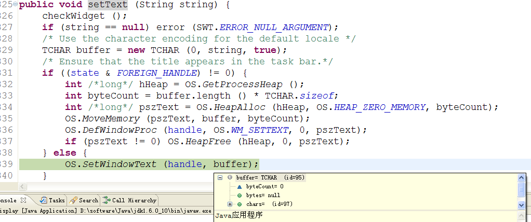Click the local variable icon beside buffer= TCHAR

230,177
